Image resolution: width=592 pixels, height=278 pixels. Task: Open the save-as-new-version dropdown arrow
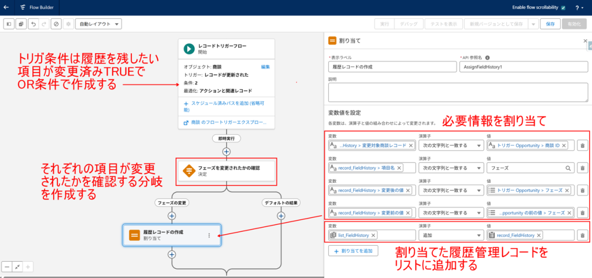[533, 24]
